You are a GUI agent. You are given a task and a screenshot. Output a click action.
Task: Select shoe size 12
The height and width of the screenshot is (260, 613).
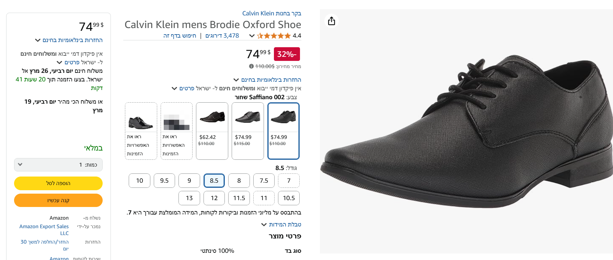tap(214, 198)
